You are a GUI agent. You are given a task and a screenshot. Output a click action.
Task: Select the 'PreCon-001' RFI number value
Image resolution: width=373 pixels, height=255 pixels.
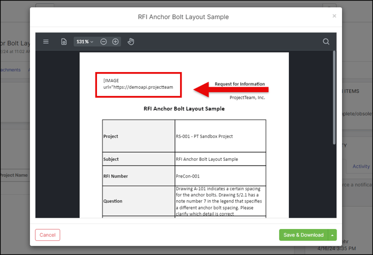188,176
